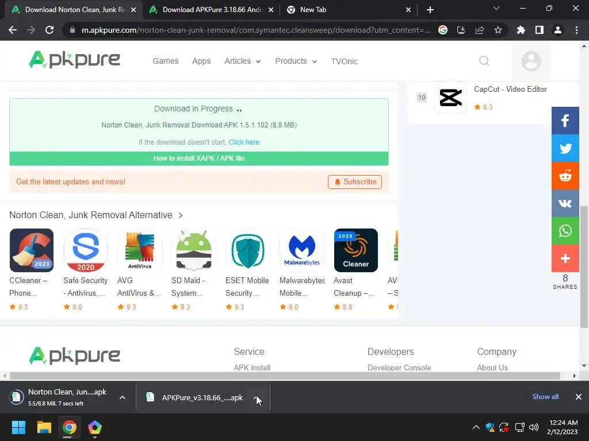This screenshot has width=589, height=441.
Task: Close the New Tab tab
Action: 408,10
